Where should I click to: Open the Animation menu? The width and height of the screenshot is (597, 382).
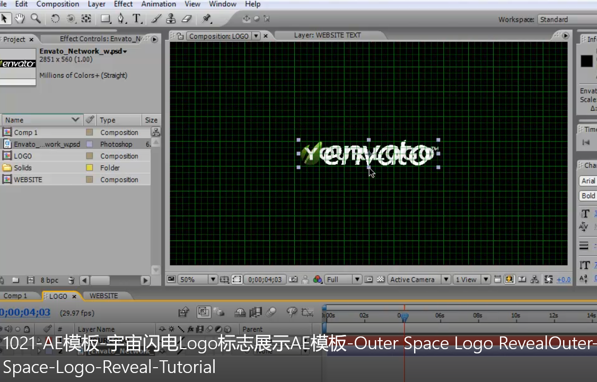click(x=159, y=4)
